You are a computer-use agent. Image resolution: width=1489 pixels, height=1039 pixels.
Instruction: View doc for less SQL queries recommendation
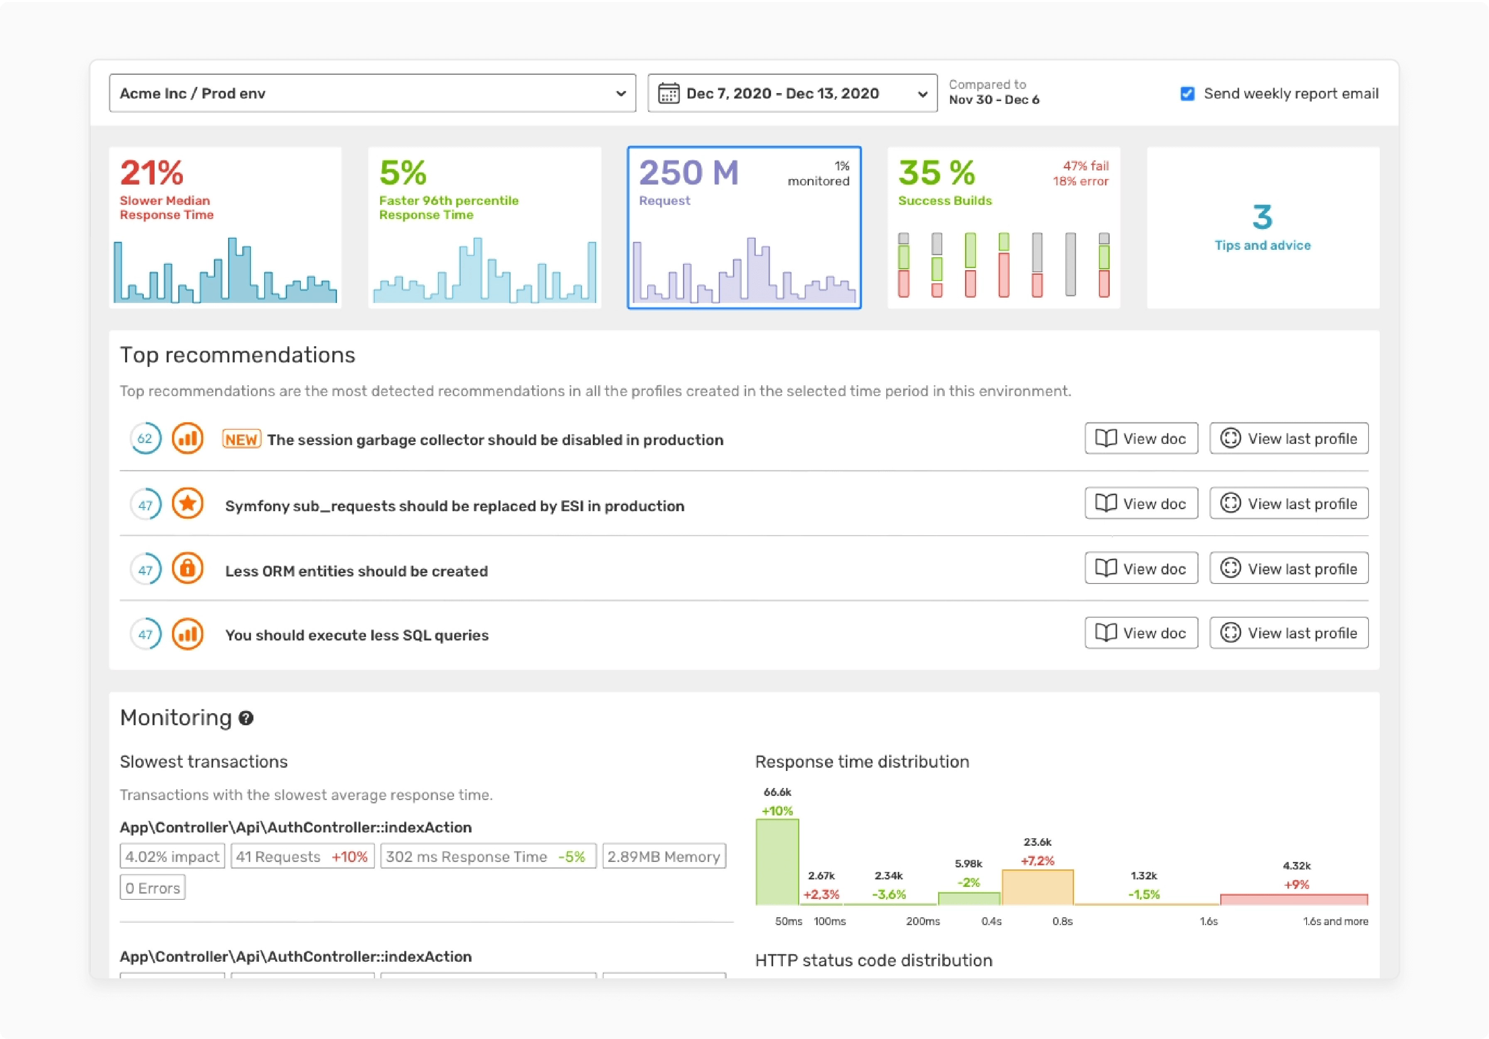tap(1141, 633)
